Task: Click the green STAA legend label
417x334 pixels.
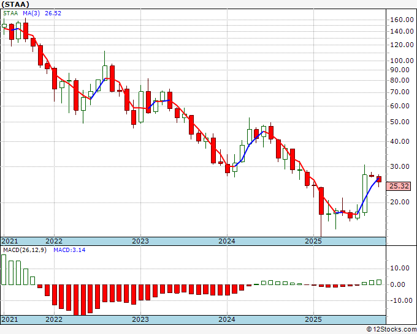Action: pyautogui.click(x=10, y=13)
